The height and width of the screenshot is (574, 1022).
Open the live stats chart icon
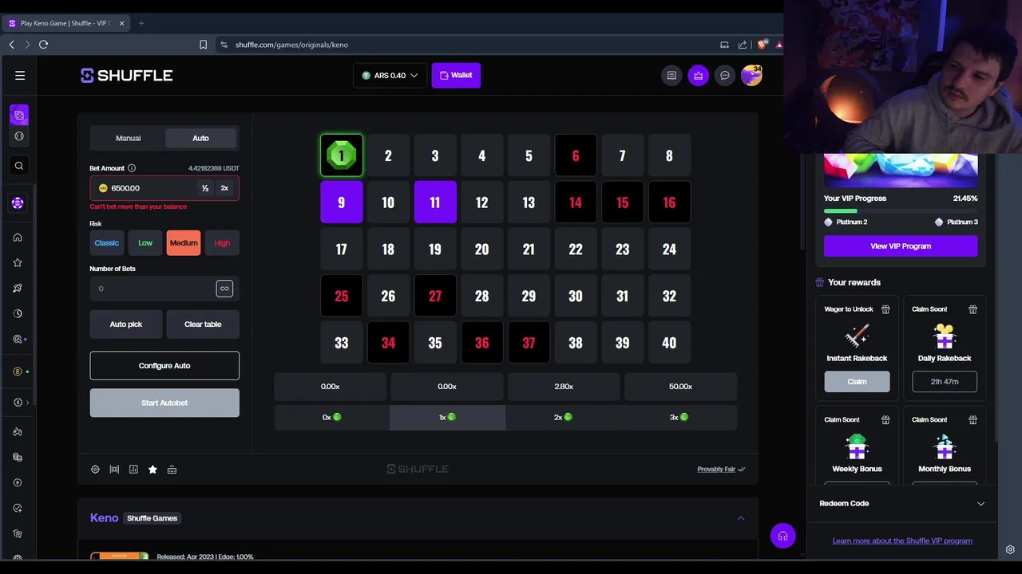133,470
